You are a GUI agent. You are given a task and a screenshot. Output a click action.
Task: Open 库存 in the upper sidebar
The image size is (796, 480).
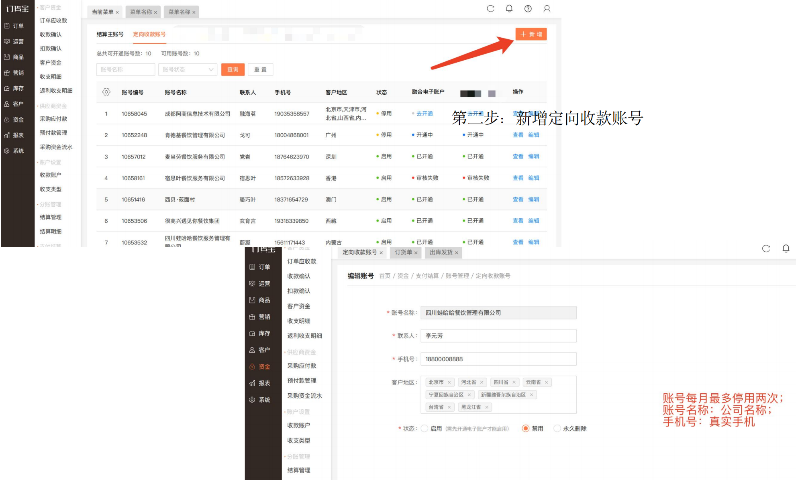point(14,88)
